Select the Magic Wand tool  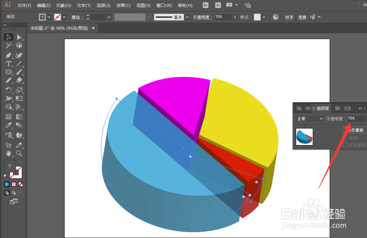(x=9, y=45)
